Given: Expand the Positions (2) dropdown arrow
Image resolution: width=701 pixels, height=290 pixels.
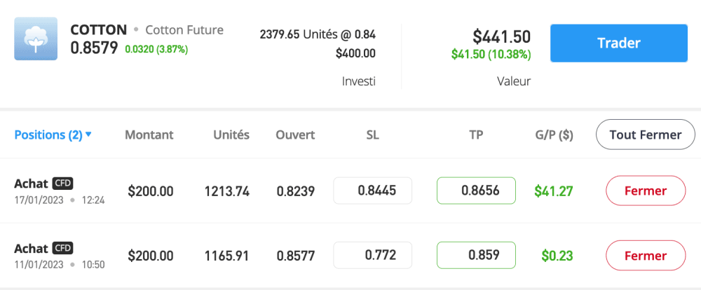Looking at the screenshot, I should (x=89, y=134).
